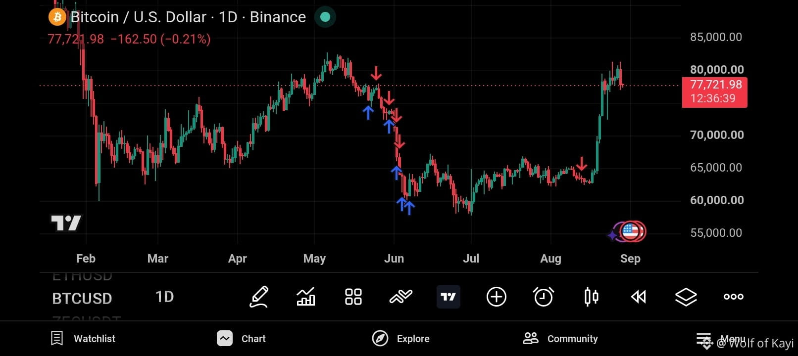The image size is (798, 356).
Task: Change the 1D timeframe interval
Action: [165, 297]
